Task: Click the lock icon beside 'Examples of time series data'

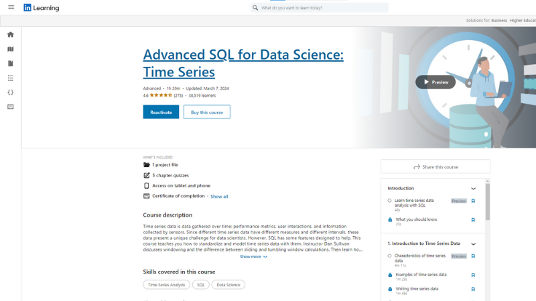Action: coord(390,275)
